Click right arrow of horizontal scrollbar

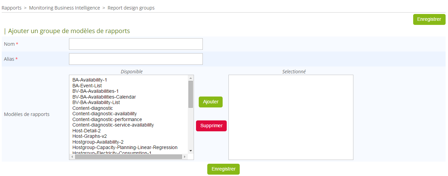click(185, 157)
